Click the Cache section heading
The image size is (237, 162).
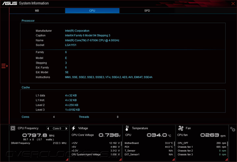(x=26, y=88)
